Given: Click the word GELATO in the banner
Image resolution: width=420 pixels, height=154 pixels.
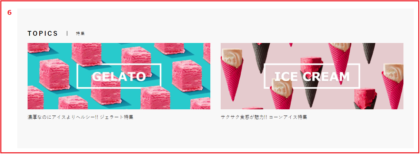Looking at the screenshot, I should coord(119,76).
